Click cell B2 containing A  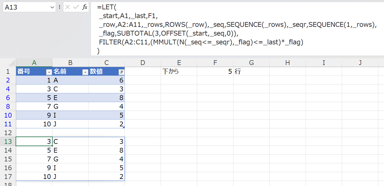tap(70, 80)
